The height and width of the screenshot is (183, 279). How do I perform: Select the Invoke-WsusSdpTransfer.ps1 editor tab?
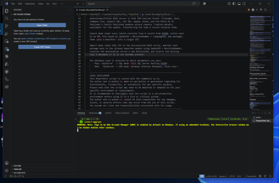coord(92,10)
